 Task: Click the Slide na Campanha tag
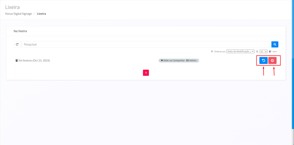173,61
